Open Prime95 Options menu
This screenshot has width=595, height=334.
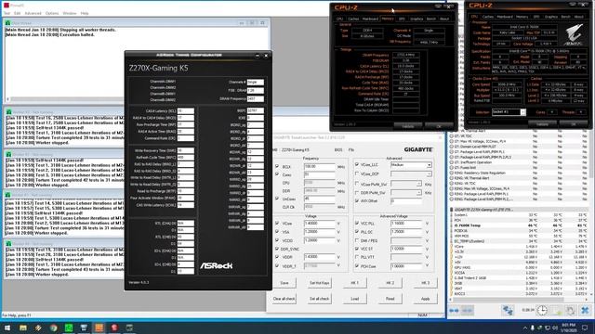[52, 13]
